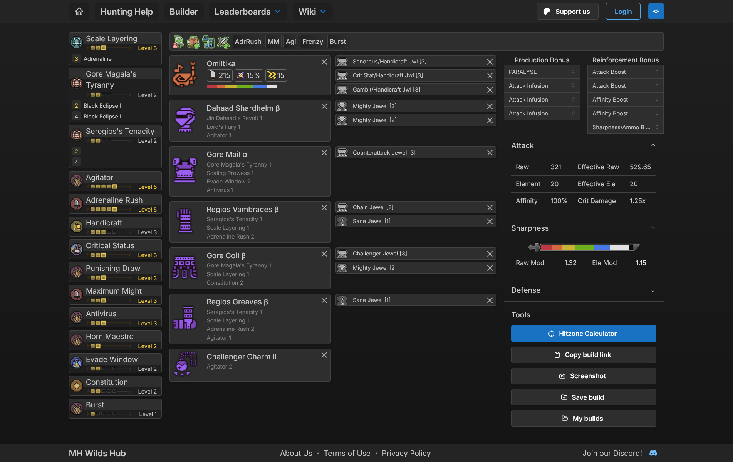Click the Regios Greaves leg armor icon
Viewport: 733px width, 462px height.
click(185, 317)
